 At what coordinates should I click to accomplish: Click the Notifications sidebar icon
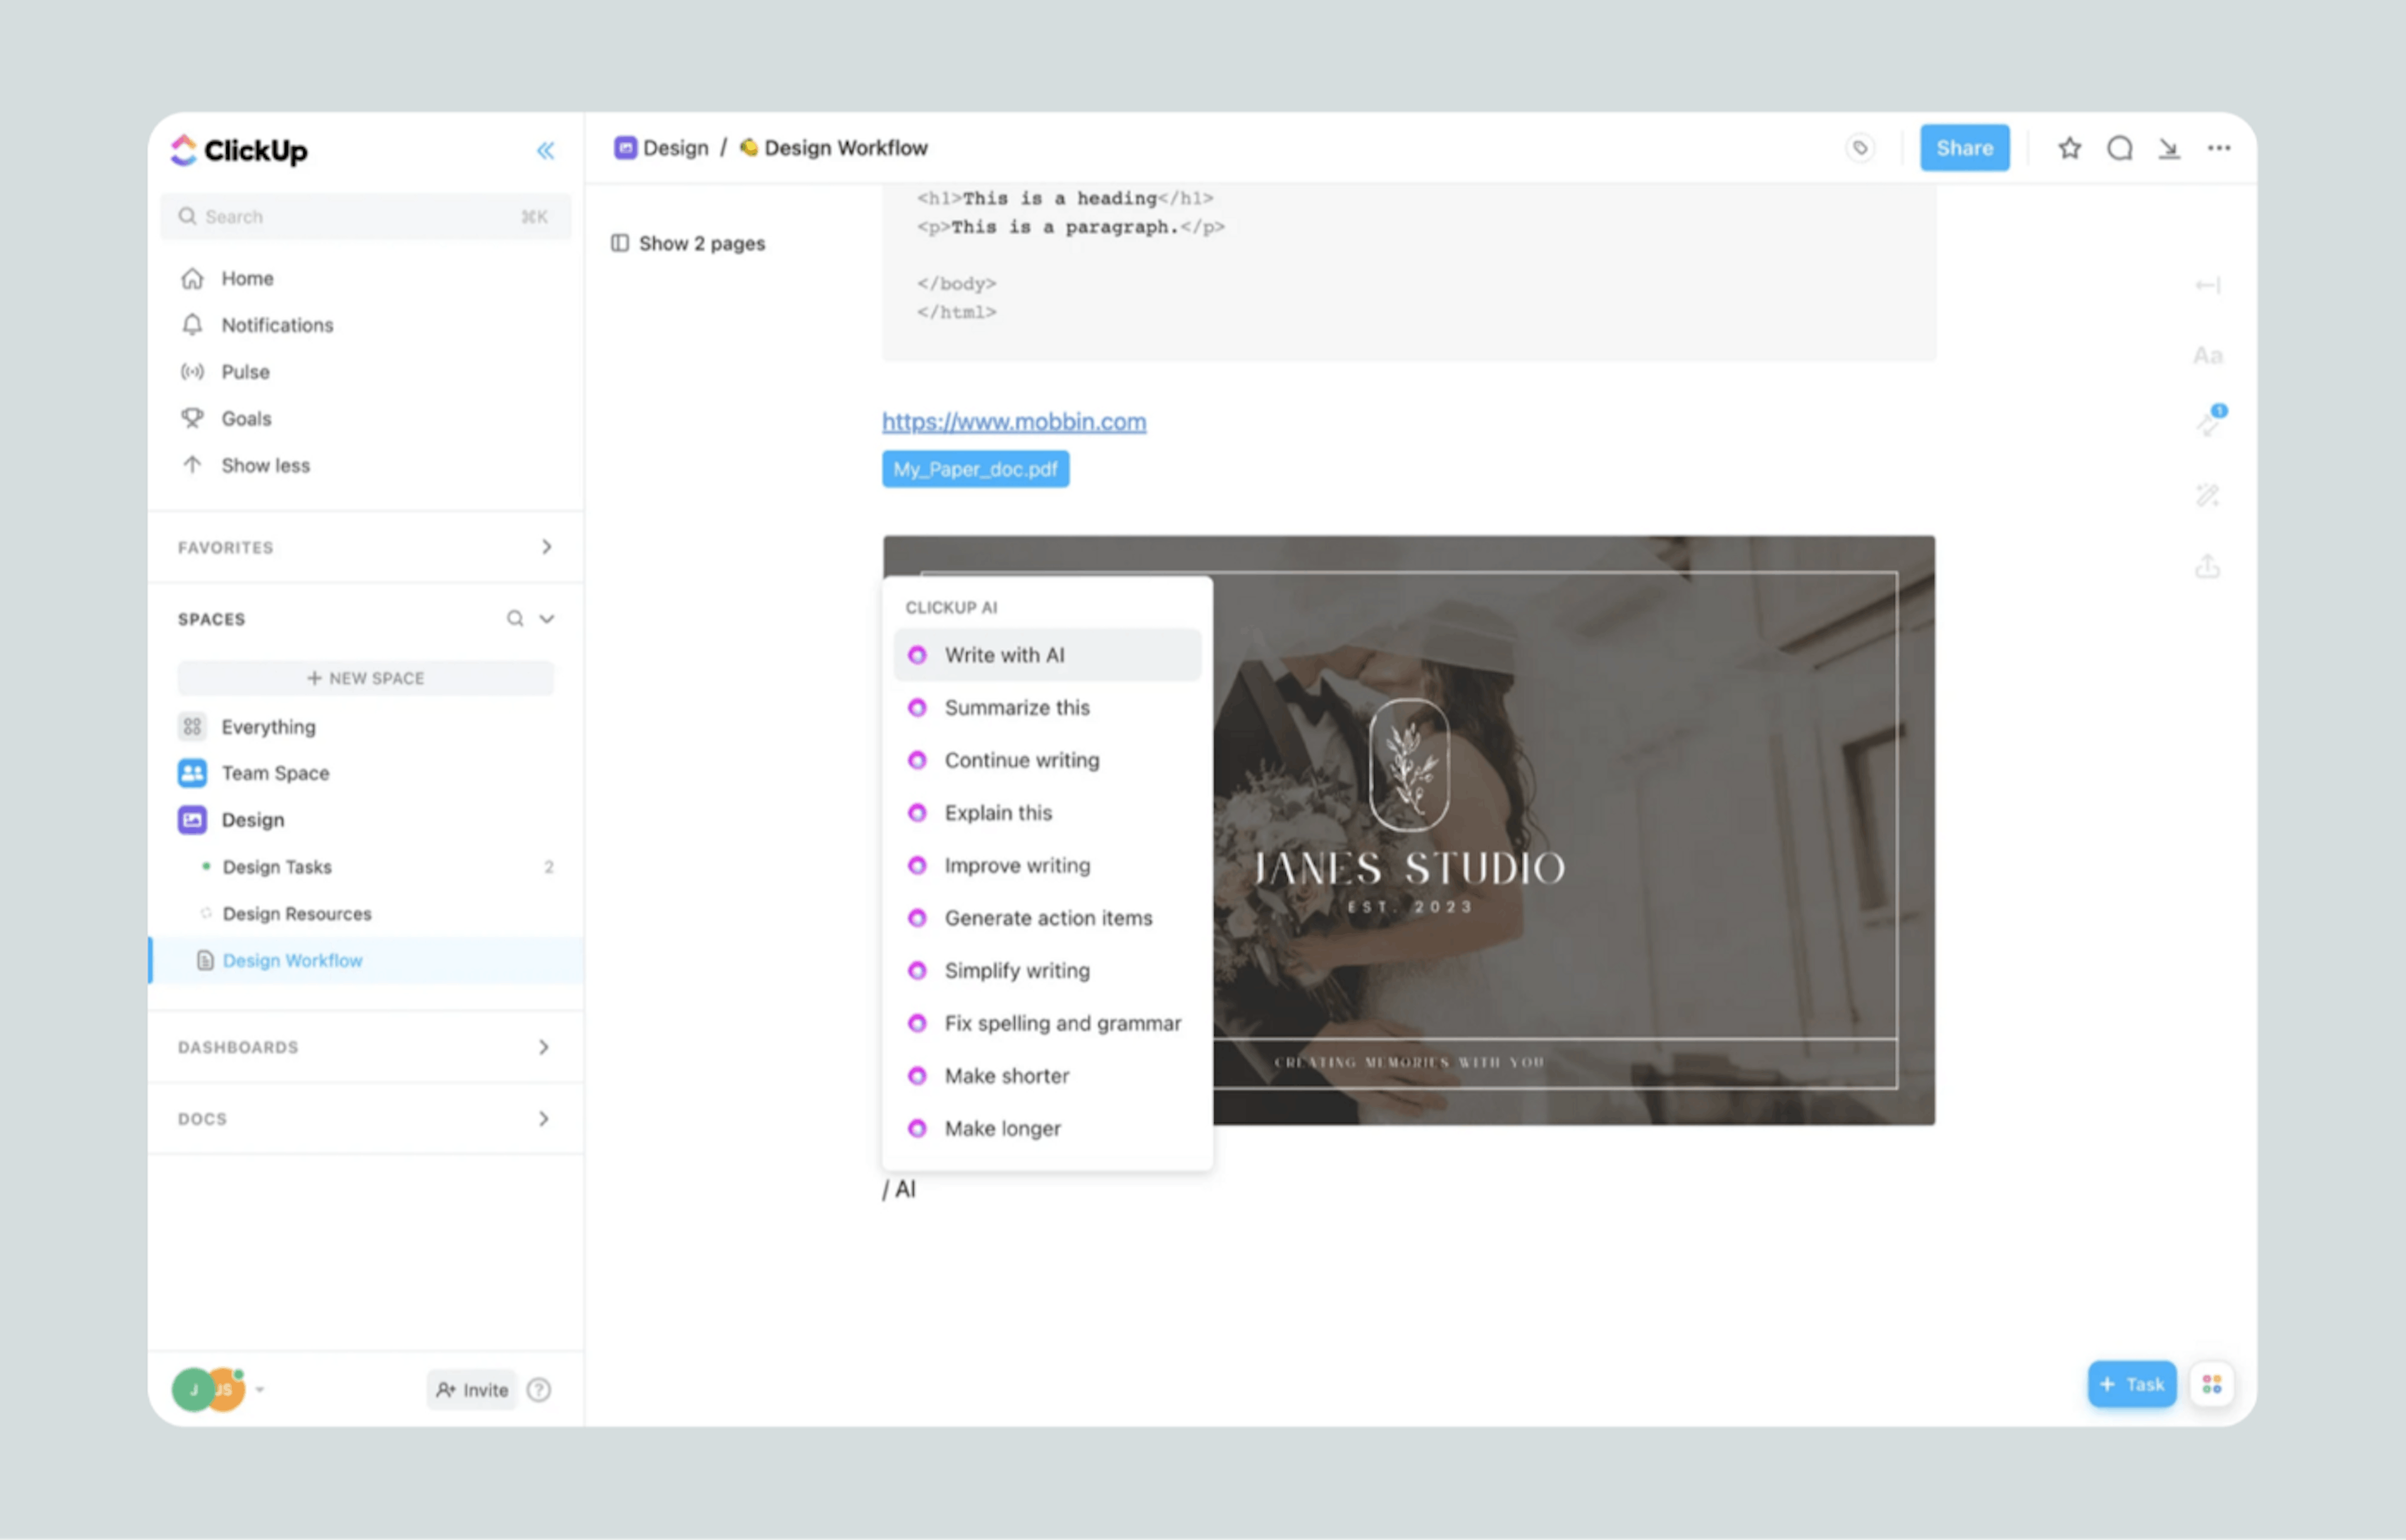pos(189,325)
